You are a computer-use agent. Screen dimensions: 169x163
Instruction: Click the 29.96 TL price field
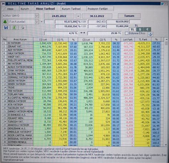tap(104, 33)
